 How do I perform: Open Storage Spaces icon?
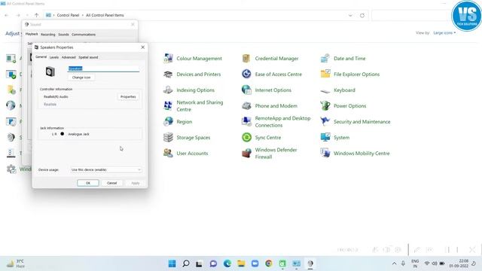tap(168, 137)
